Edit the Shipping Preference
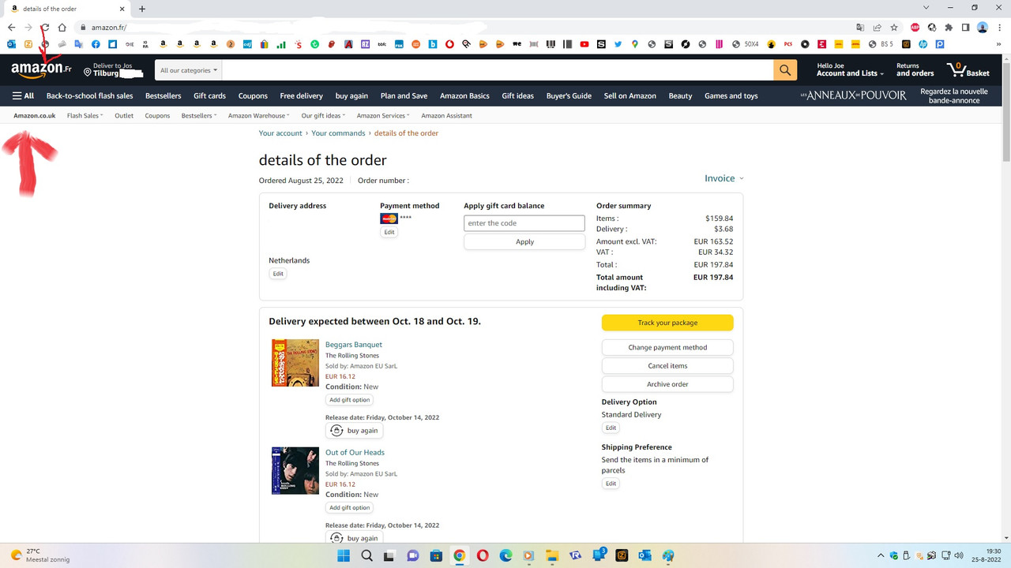 [x=611, y=484]
